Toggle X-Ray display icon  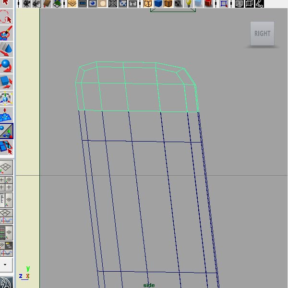[x=240, y=4]
